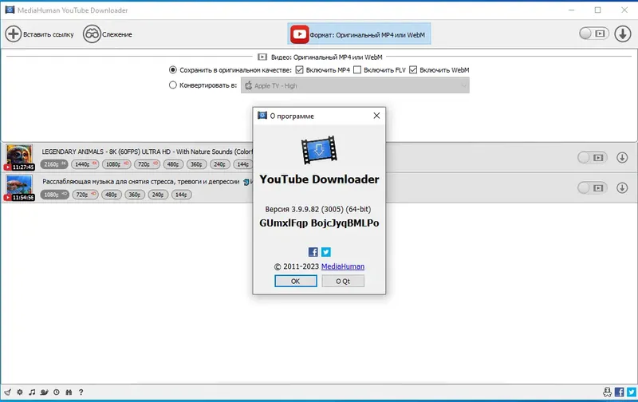Click the download all arrow icon in toolbar
The image size is (638, 402).
623,33
